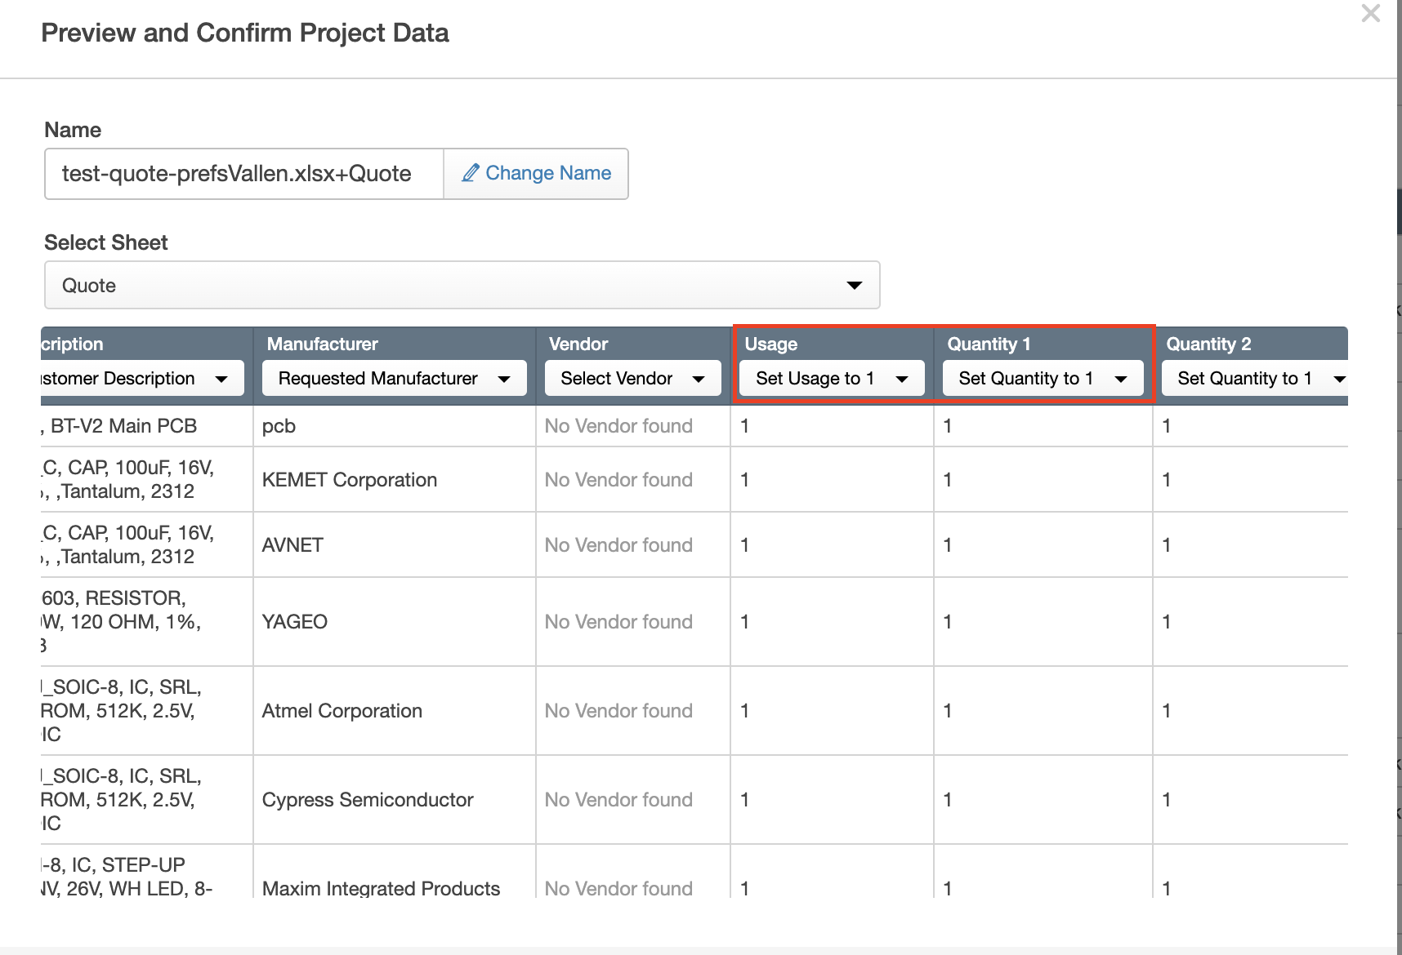Click the Atmel Corporation cell
This screenshot has width=1402, height=955.
tap(342, 711)
